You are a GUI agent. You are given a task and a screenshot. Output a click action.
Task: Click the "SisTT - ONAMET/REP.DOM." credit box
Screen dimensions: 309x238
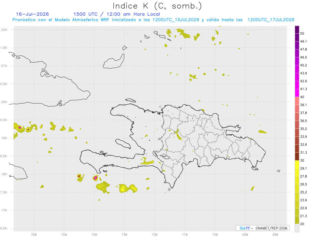click(x=262, y=228)
